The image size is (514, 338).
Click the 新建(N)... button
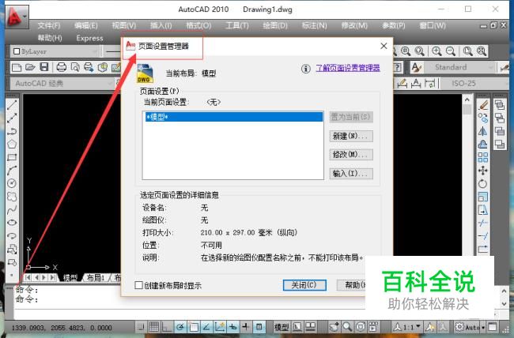[x=351, y=136]
